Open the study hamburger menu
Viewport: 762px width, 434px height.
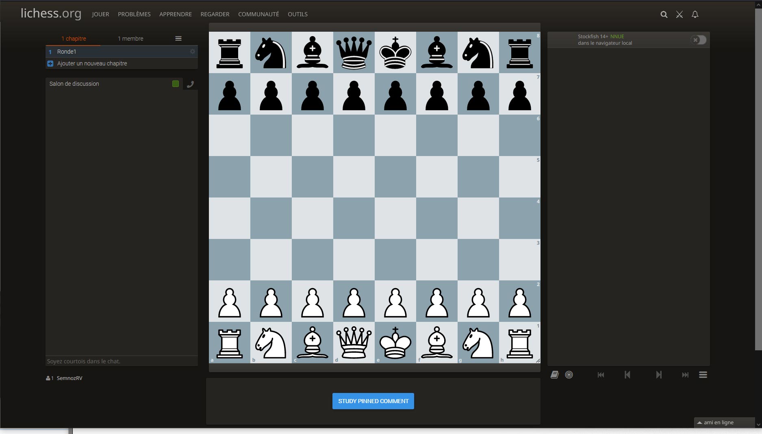178,39
